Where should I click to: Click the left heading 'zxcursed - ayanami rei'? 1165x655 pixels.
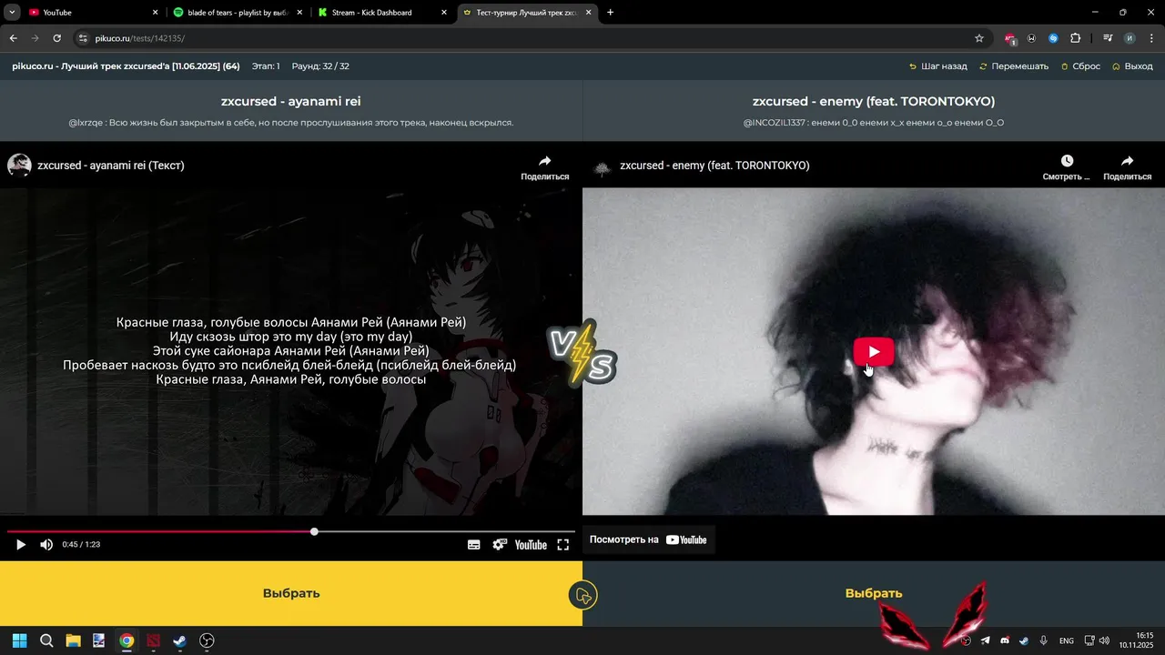click(x=291, y=102)
